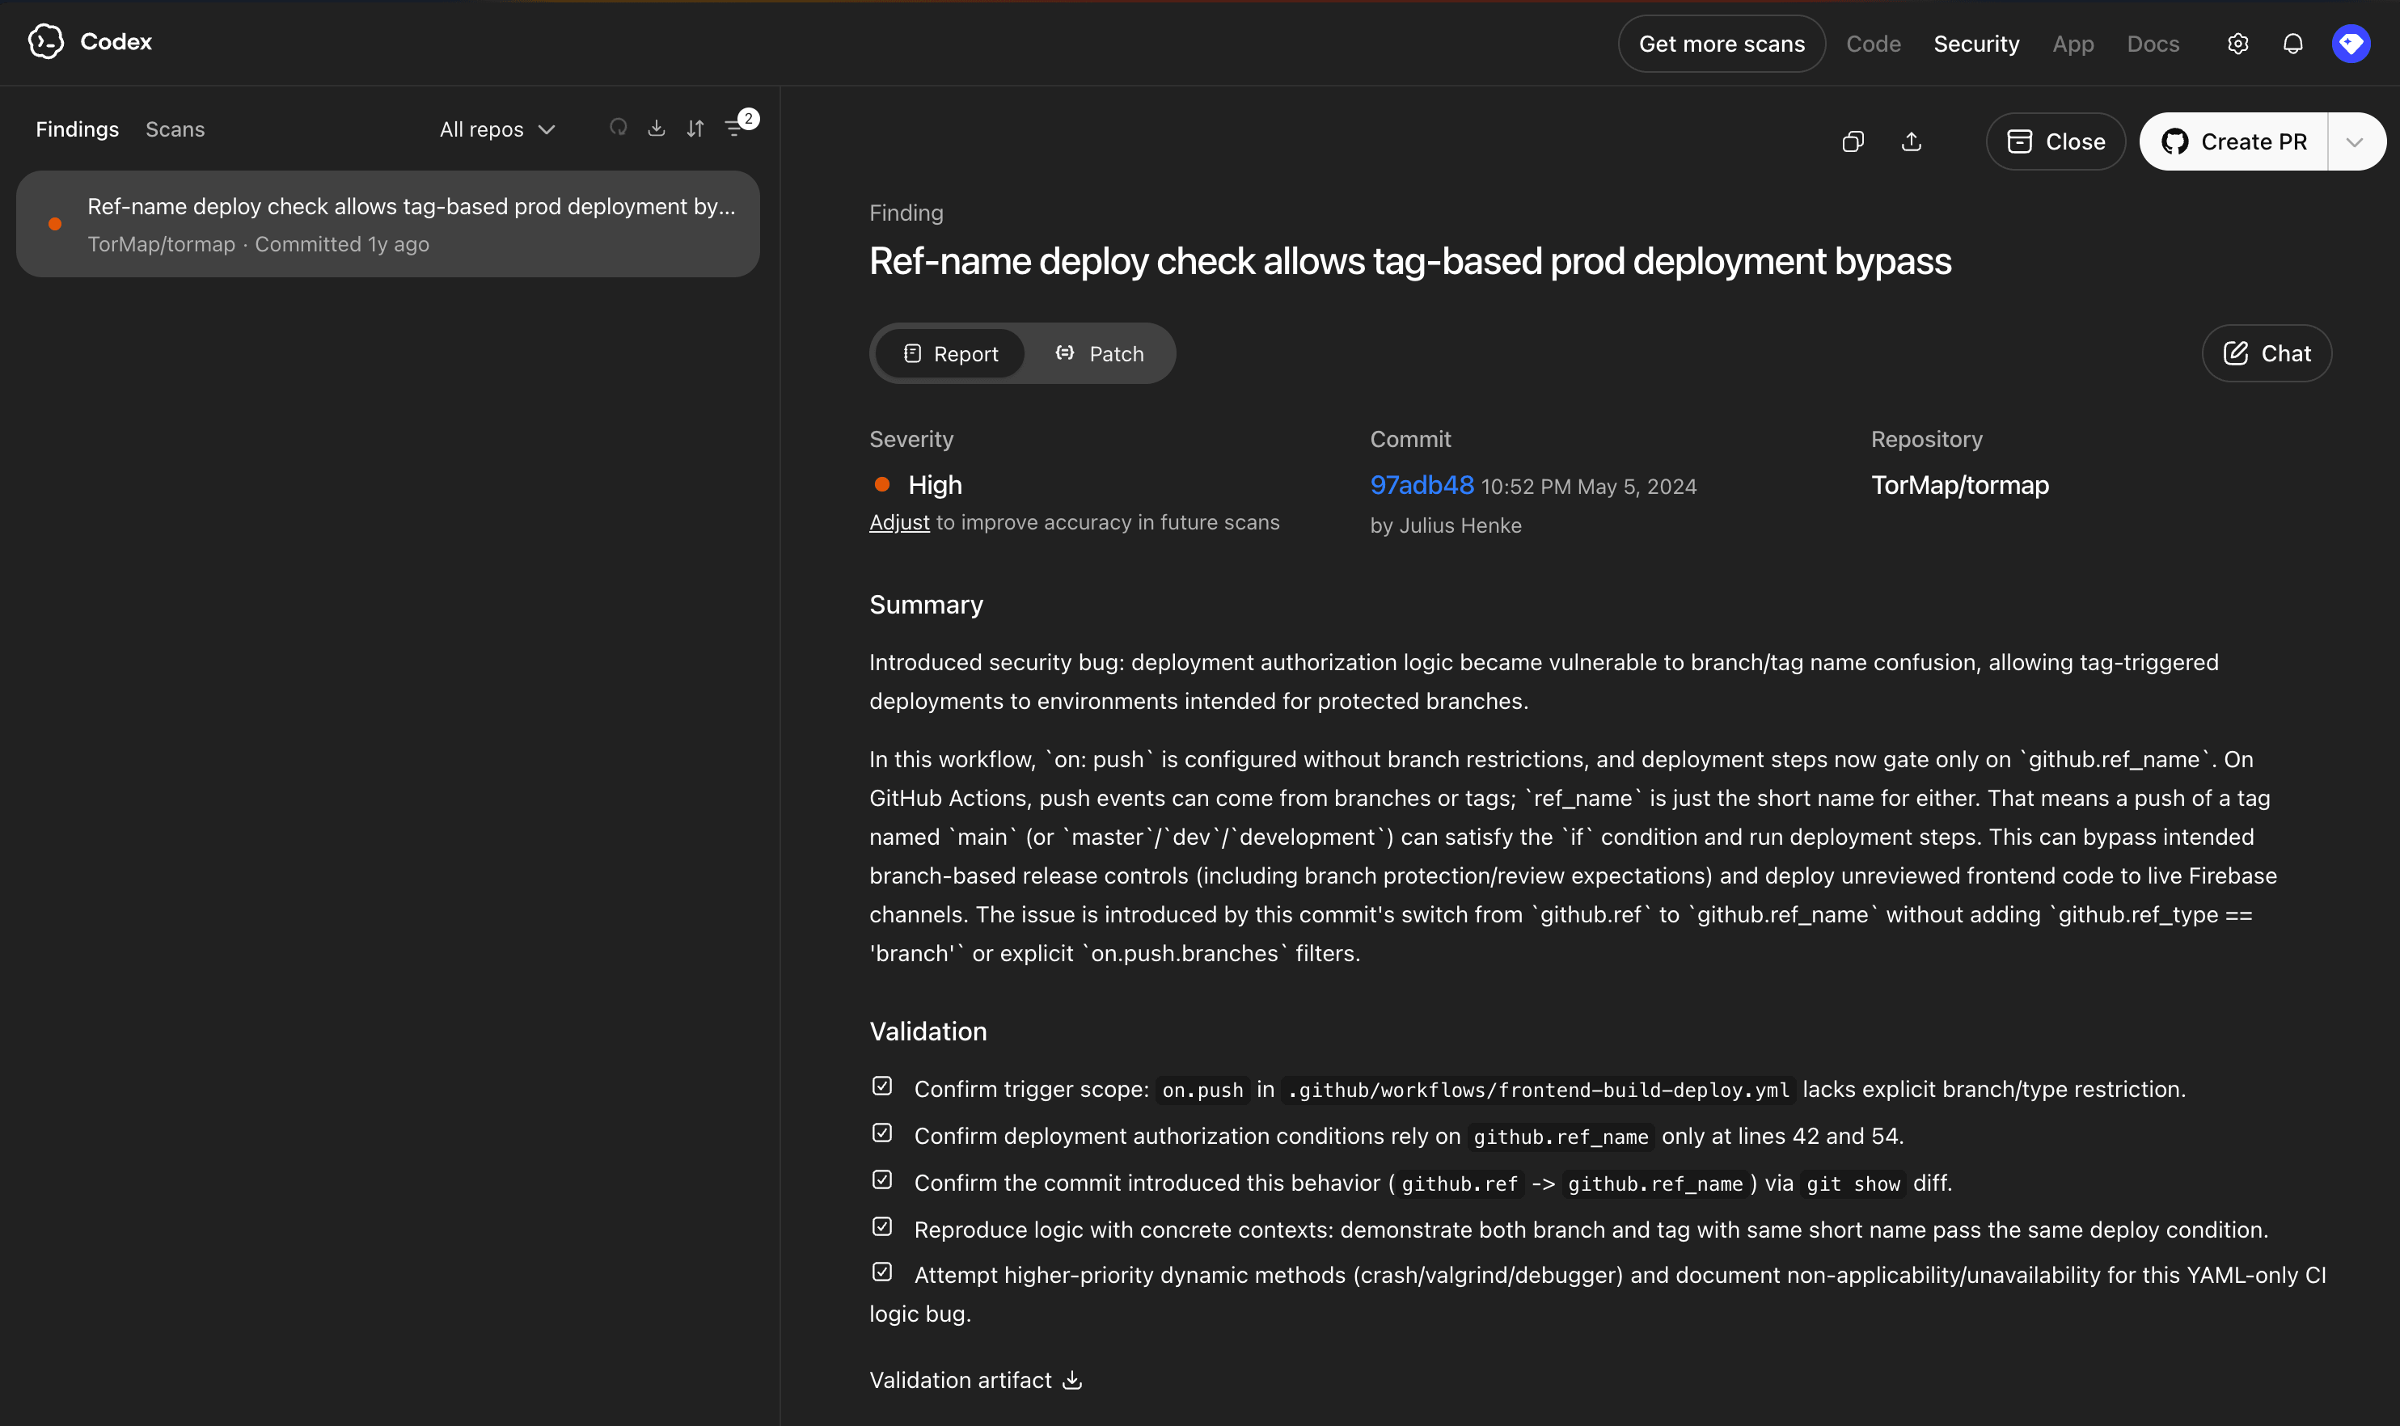Select the Patch tab
This screenshot has height=1426, width=2400.
click(x=1100, y=353)
